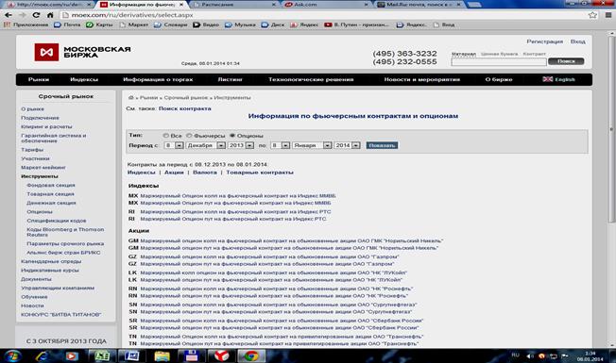Screen dimensions: 616x363
Task: Open the Новости и мероприятия menu
Action: (x=422, y=79)
